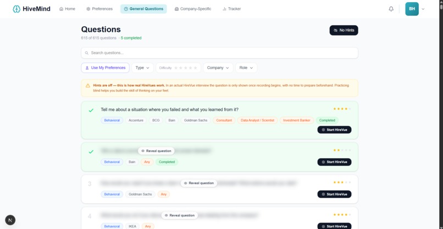Click the warning triangle icon in hints banner
The image size is (443, 229).
tap(88, 85)
